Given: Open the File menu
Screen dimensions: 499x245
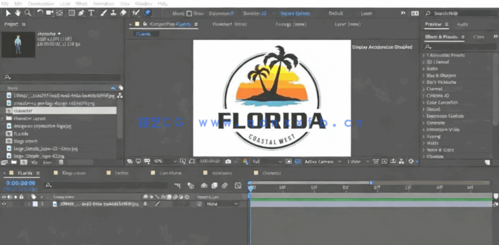Looking at the screenshot, I should (x=5, y=4).
